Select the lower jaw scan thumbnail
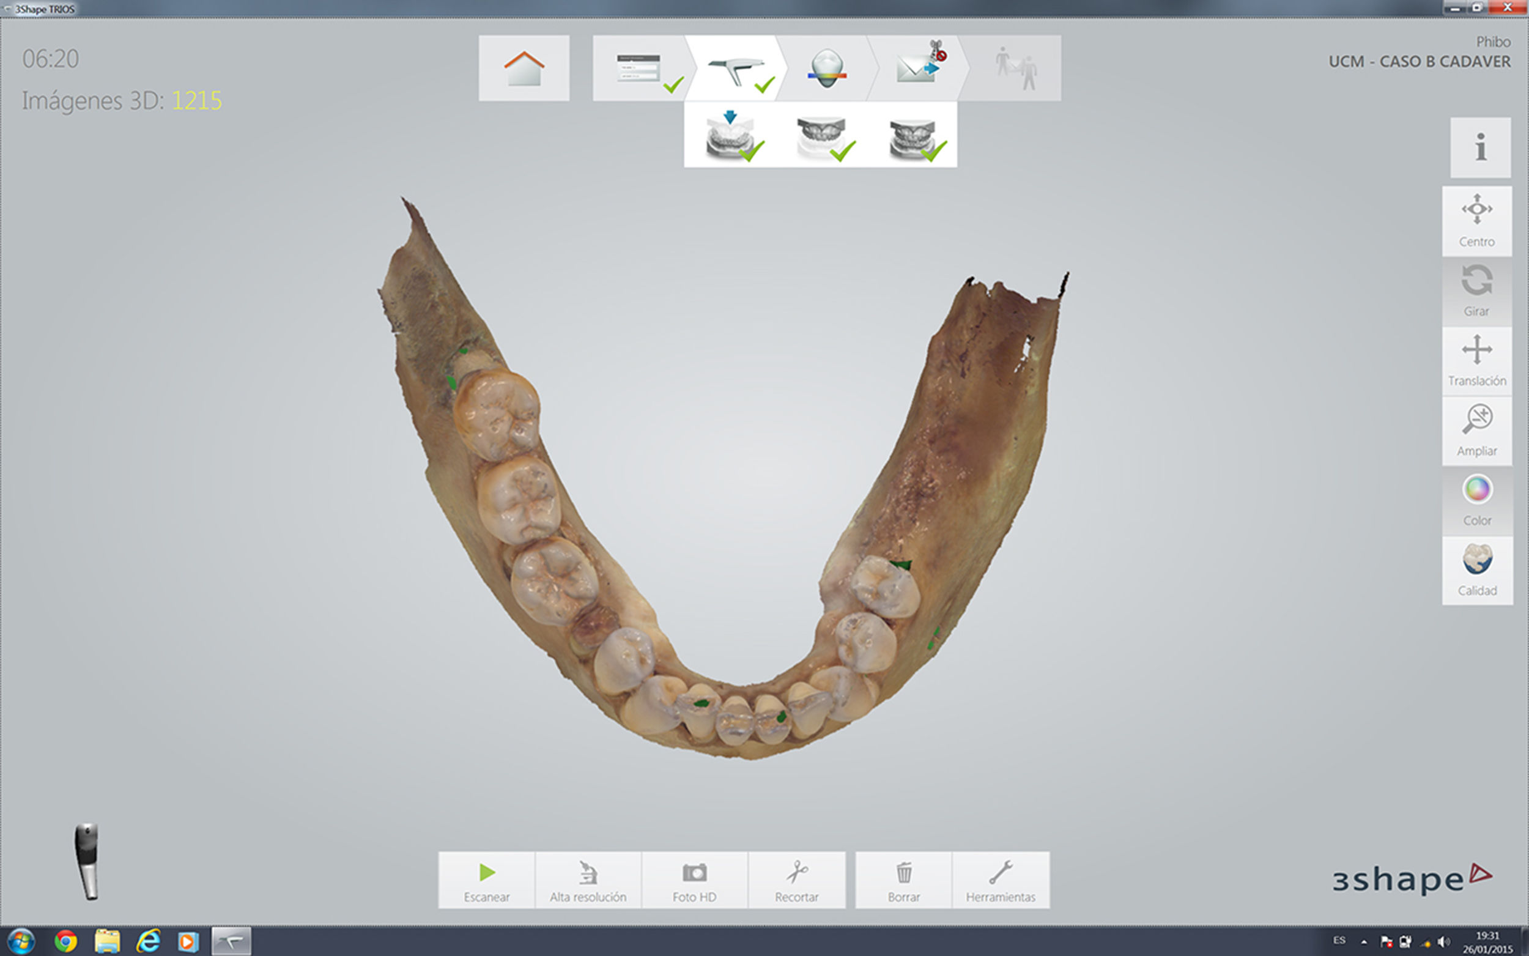The image size is (1529, 956). pyautogui.click(x=730, y=135)
